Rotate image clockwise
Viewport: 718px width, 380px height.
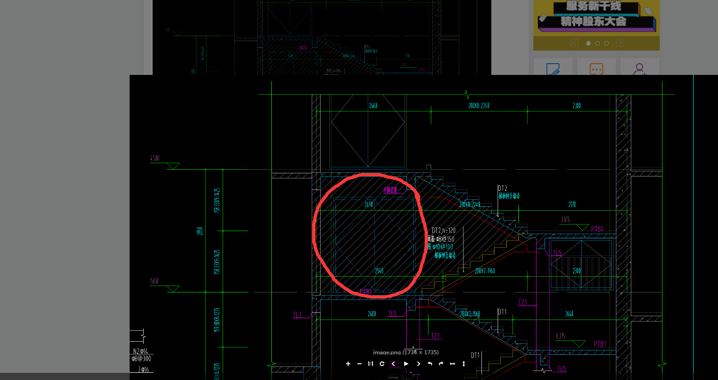click(441, 364)
